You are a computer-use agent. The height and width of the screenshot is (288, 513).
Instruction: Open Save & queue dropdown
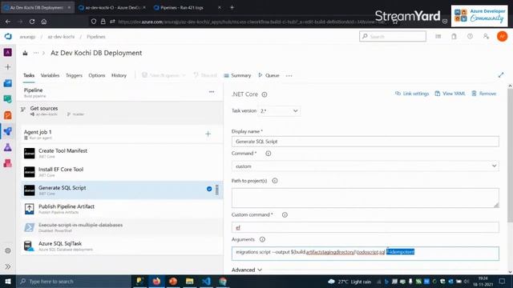(164, 75)
